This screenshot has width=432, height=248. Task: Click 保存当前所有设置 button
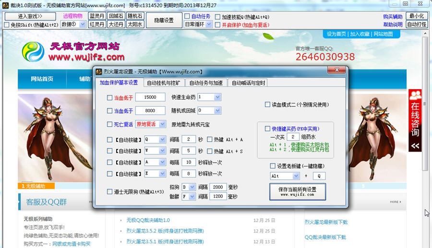298,191
